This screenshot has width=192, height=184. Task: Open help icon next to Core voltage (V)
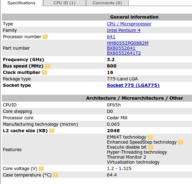(41, 169)
